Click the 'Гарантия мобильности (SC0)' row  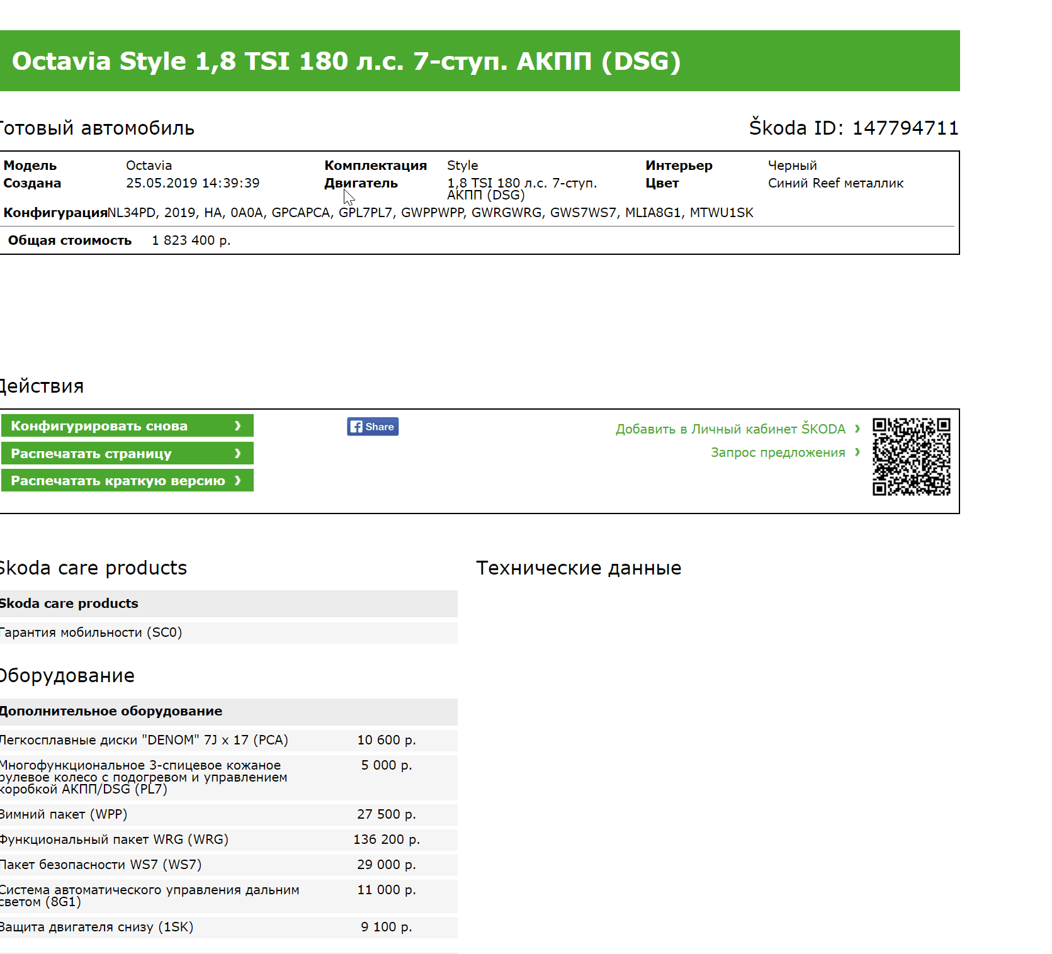[x=229, y=632]
